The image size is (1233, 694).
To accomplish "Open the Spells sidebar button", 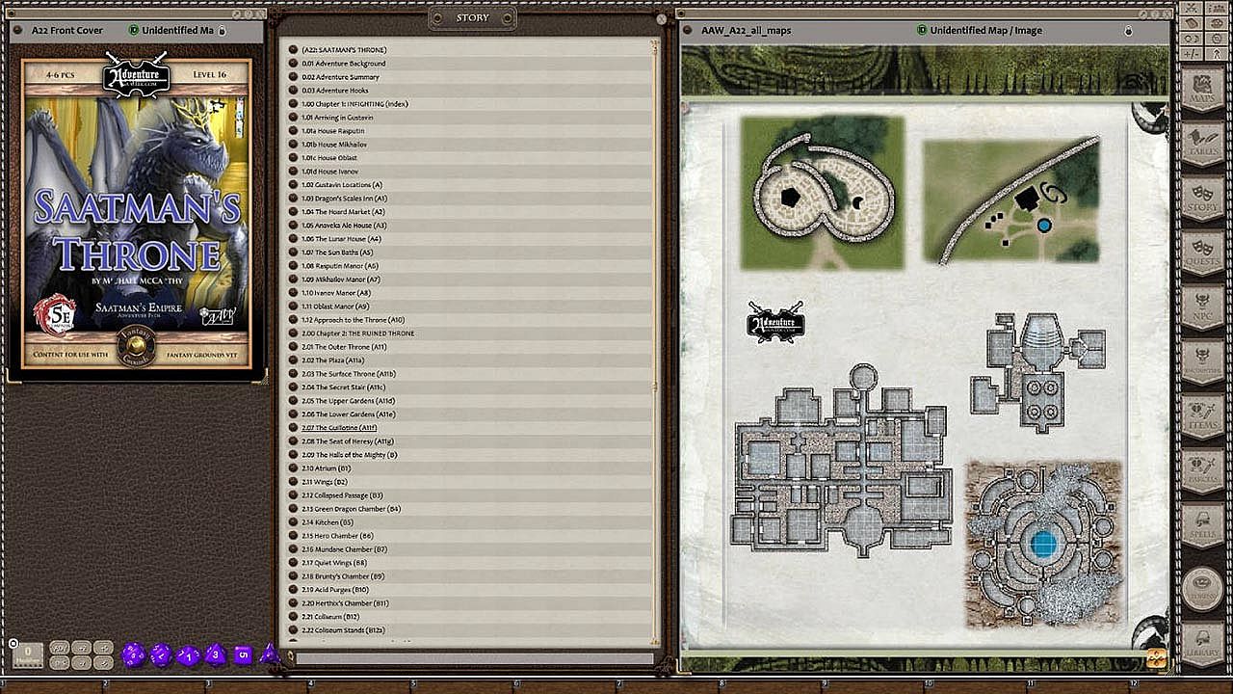I will click(x=1202, y=527).
